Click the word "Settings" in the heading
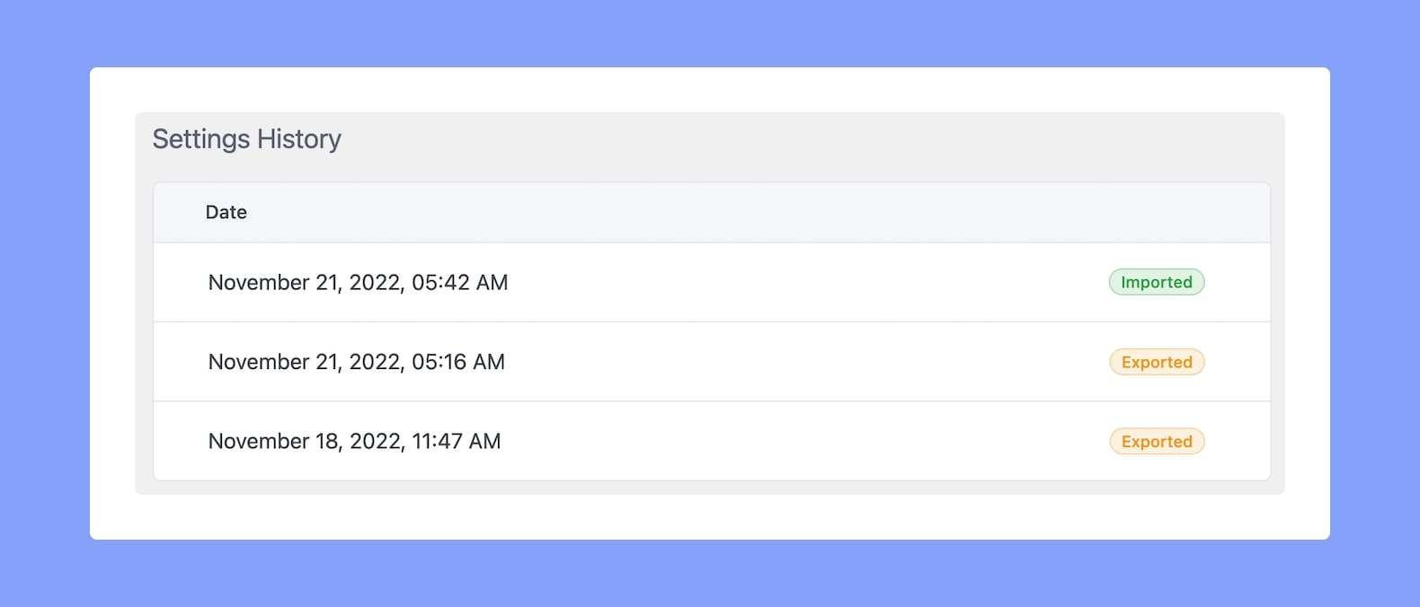 [x=201, y=139]
